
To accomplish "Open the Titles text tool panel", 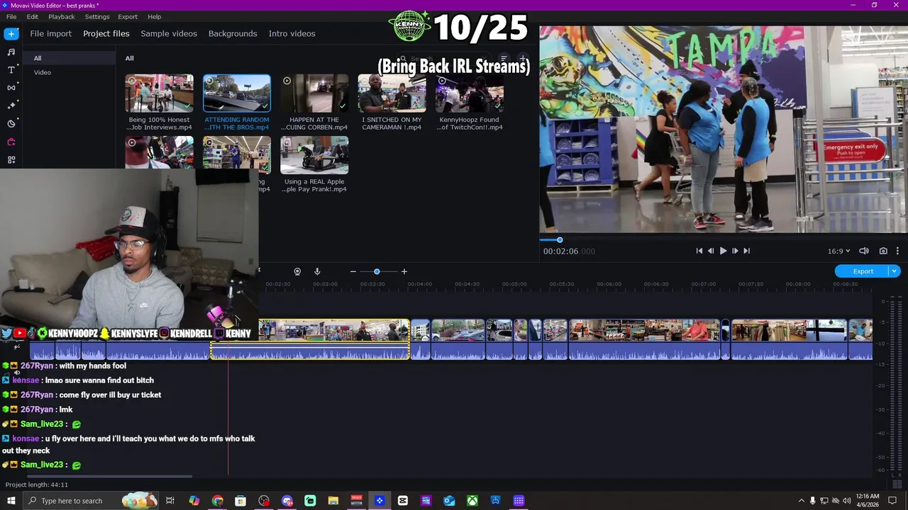I will (x=11, y=70).
